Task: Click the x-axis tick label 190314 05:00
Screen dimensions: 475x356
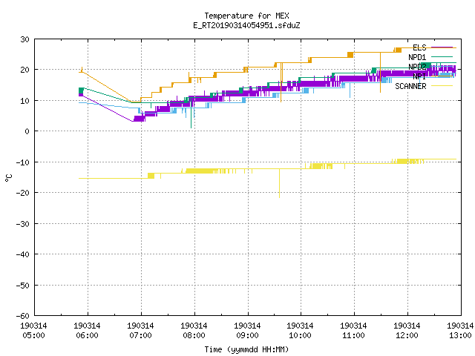Action: pos(33,331)
